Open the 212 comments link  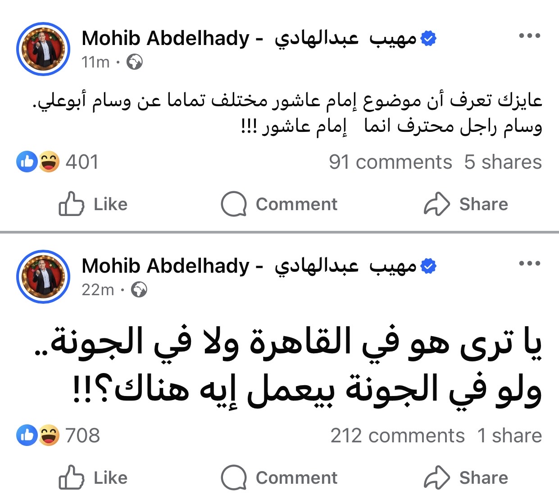[397, 436]
